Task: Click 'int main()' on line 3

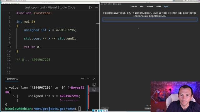Action: point(26,22)
